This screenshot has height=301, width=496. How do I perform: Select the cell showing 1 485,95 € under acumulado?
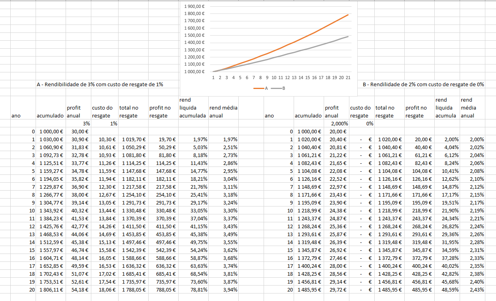(309, 290)
